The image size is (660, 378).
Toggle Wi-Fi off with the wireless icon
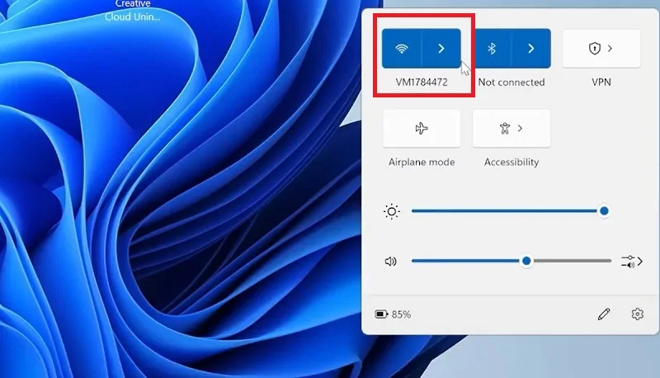tap(402, 49)
